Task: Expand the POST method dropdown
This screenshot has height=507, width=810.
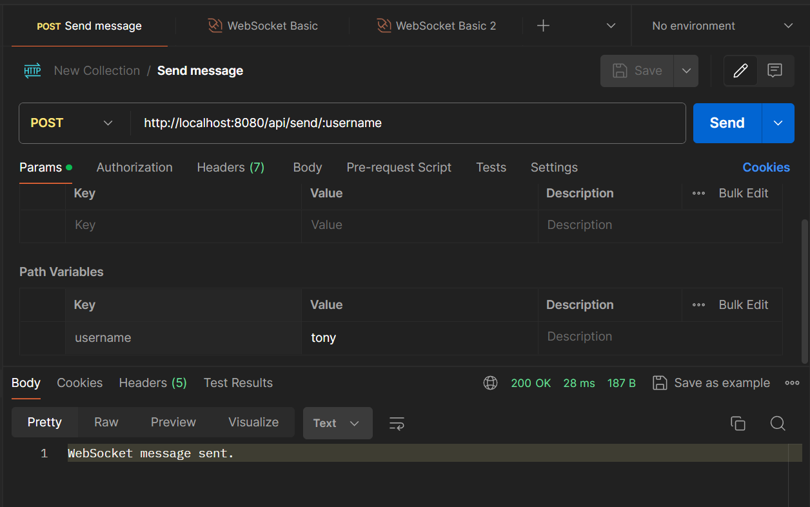Action: [72, 123]
